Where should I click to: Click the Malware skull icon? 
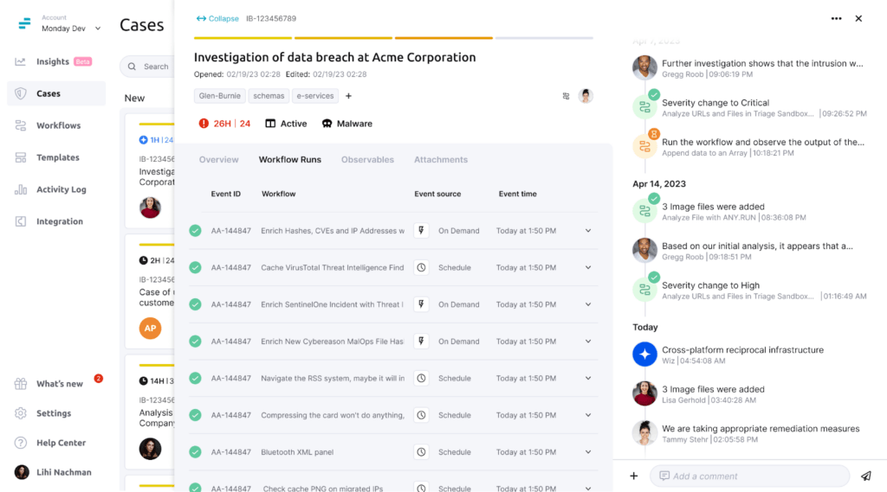click(x=327, y=124)
